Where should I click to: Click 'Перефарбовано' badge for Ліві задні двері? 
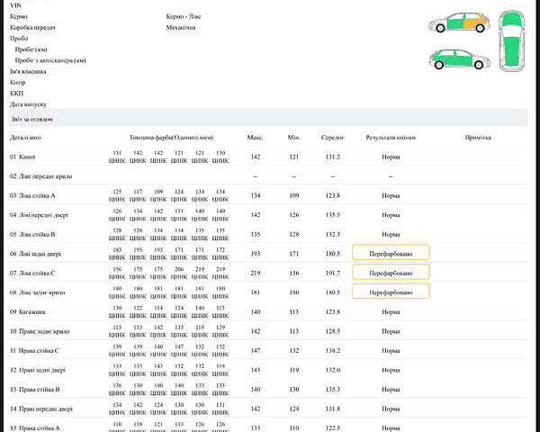click(391, 254)
